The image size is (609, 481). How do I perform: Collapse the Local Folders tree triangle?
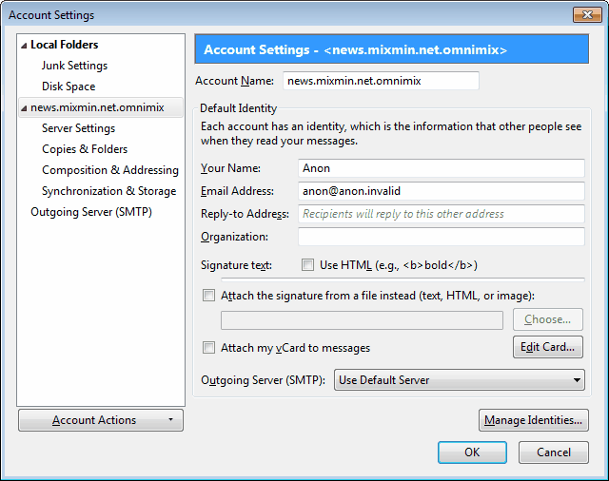[x=24, y=46]
